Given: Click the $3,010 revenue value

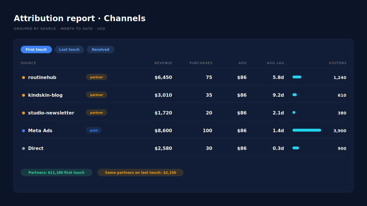Looking at the screenshot, I should tap(163, 95).
